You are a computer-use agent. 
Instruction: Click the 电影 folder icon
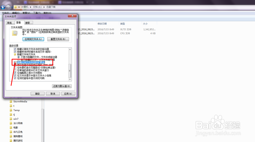pos(11,128)
